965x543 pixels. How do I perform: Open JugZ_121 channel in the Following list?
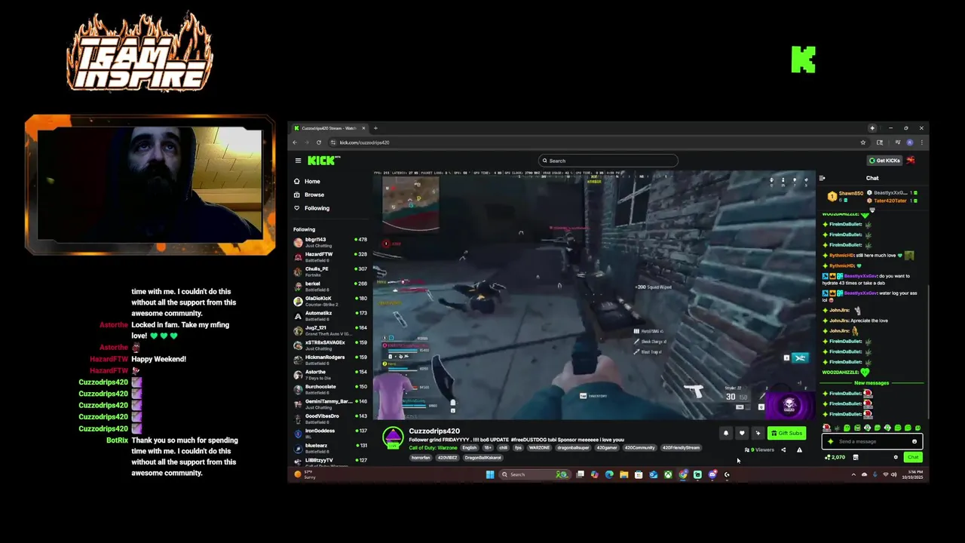pyautogui.click(x=330, y=330)
